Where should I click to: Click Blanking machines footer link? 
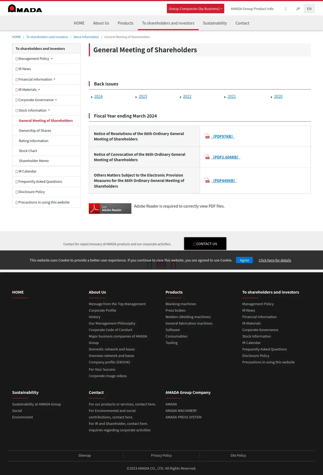(181, 304)
